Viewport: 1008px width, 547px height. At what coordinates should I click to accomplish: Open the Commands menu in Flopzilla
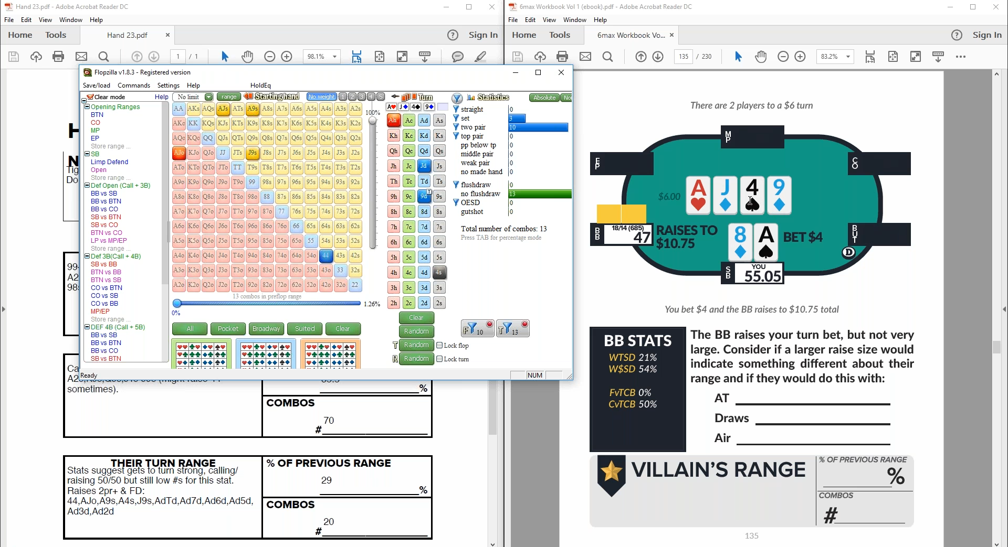pos(134,85)
